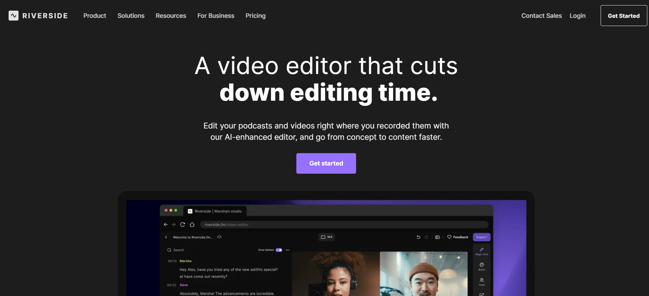Open the Track panel icon
The height and width of the screenshot is (296, 649).
click(x=482, y=282)
